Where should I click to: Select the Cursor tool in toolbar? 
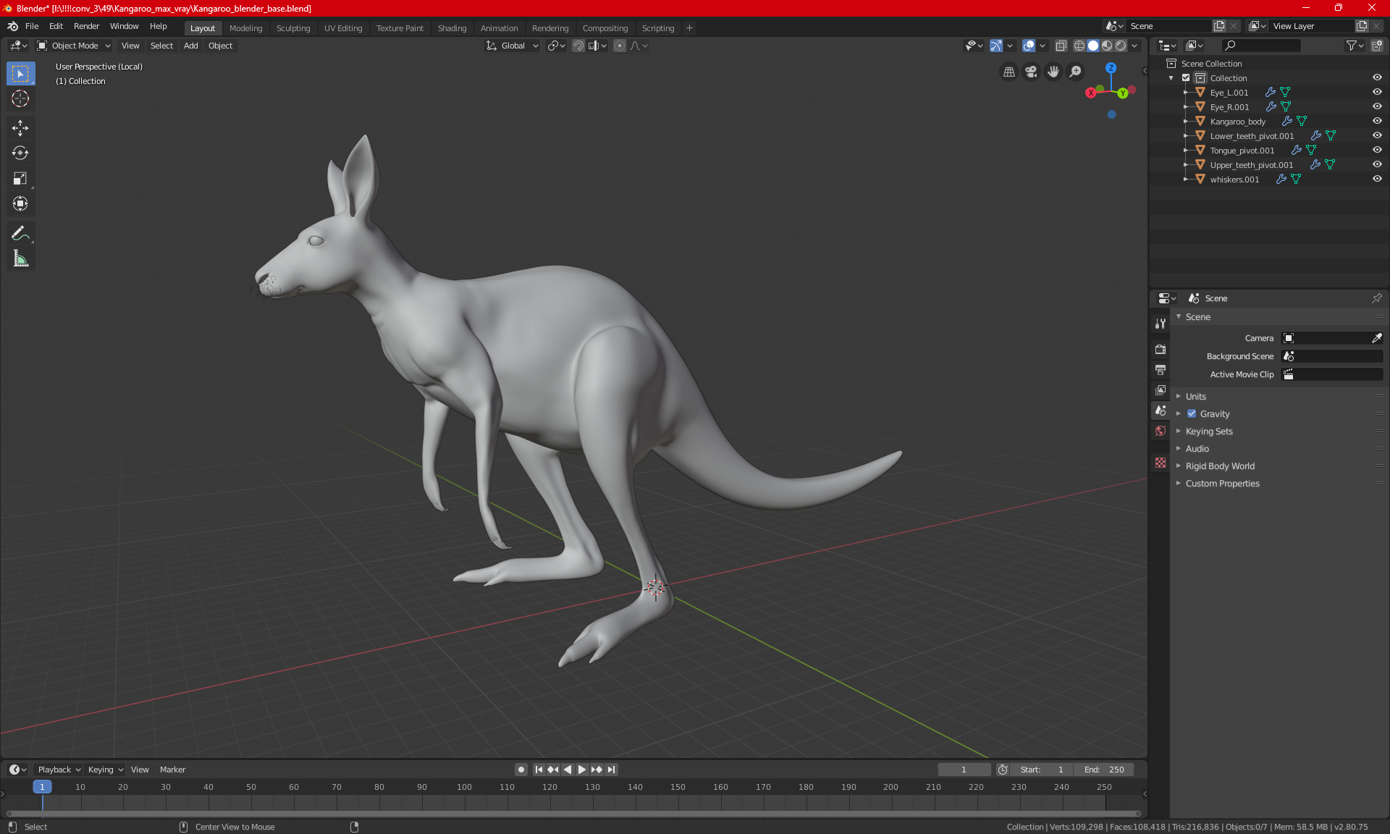[x=20, y=99]
